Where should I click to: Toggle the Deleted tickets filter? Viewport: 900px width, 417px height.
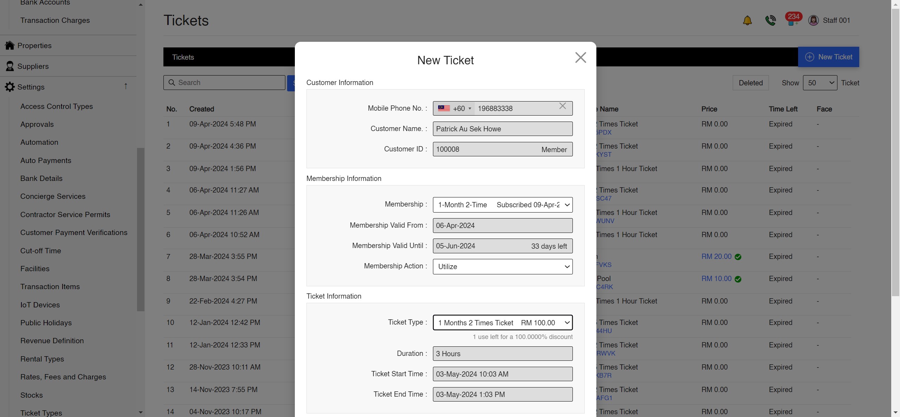click(751, 83)
